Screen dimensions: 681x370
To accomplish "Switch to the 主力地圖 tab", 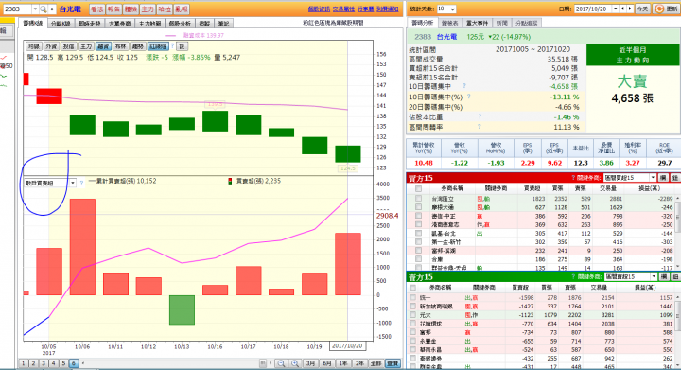I will pyautogui.click(x=149, y=24).
